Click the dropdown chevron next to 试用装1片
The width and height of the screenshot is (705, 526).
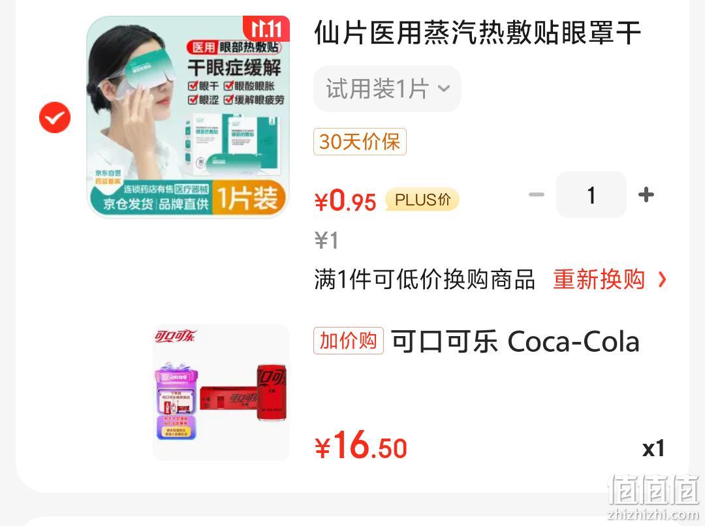click(x=444, y=89)
